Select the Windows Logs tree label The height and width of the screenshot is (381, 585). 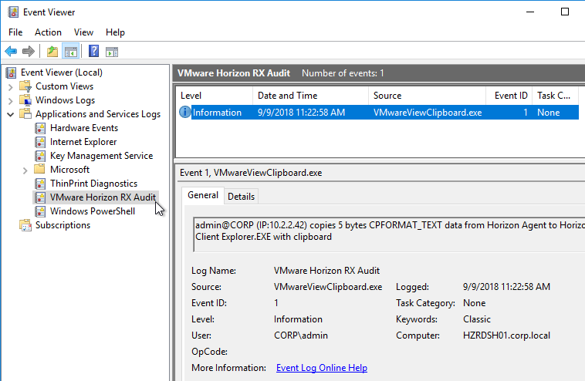65,100
